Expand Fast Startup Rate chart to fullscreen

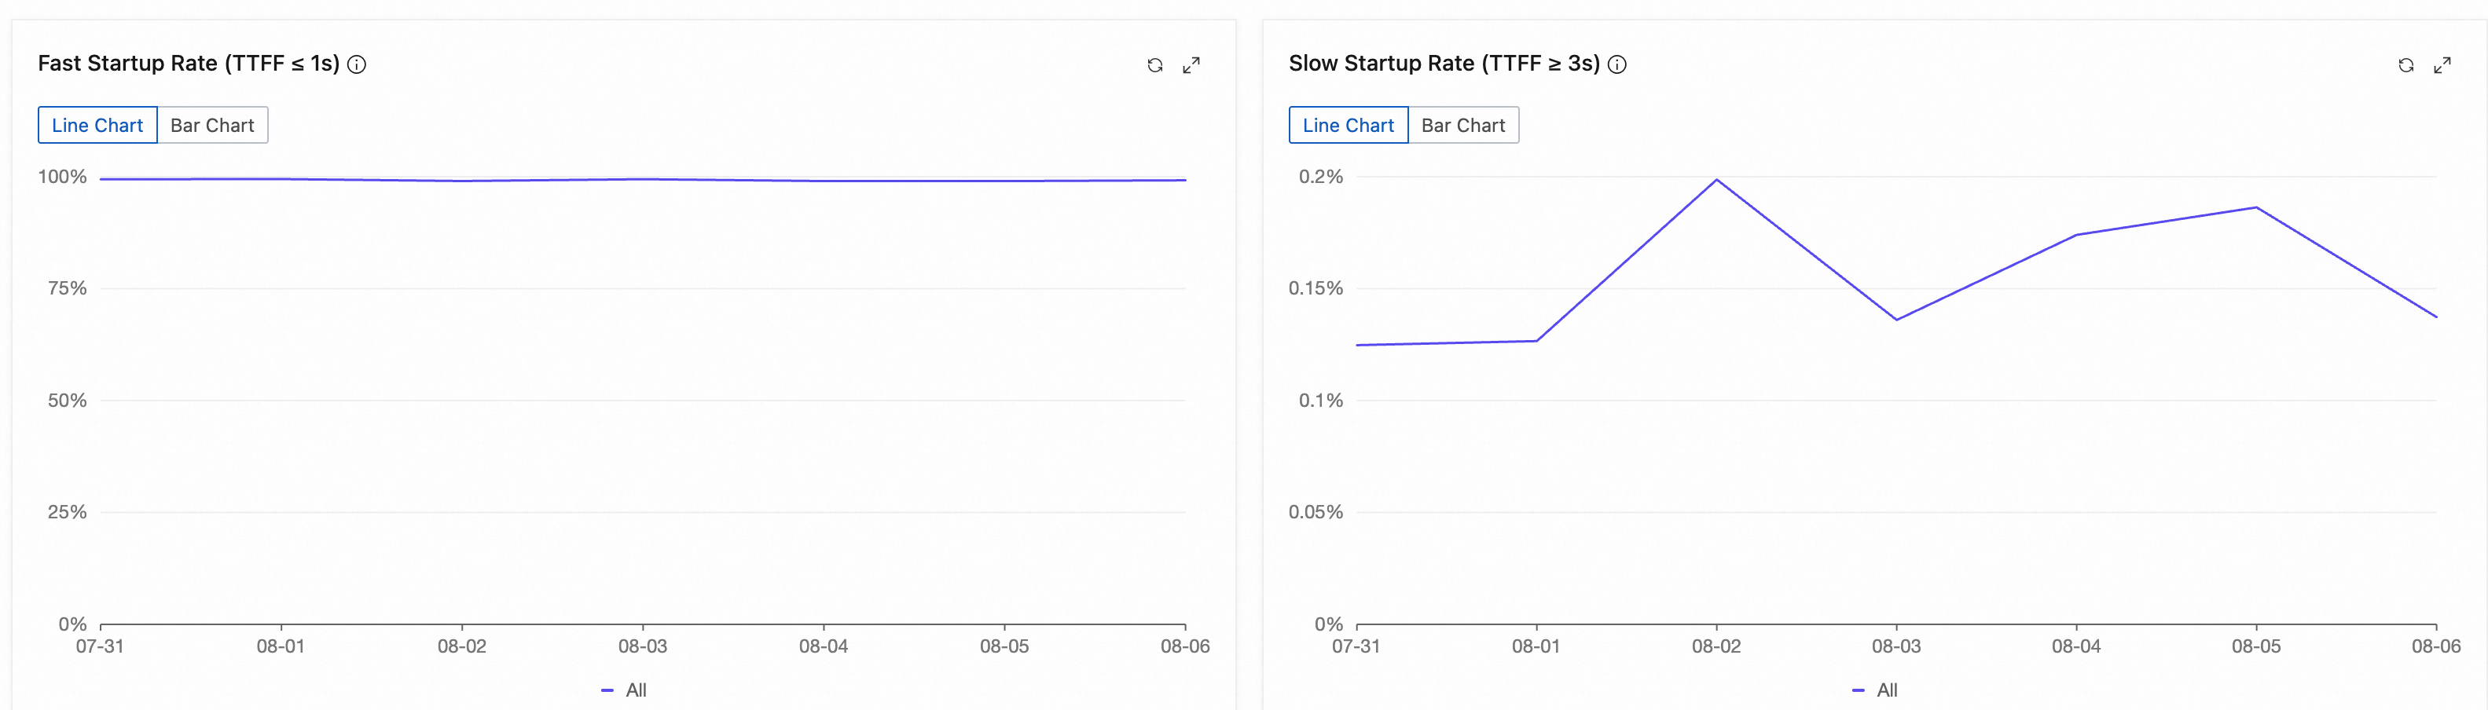click(1191, 66)
